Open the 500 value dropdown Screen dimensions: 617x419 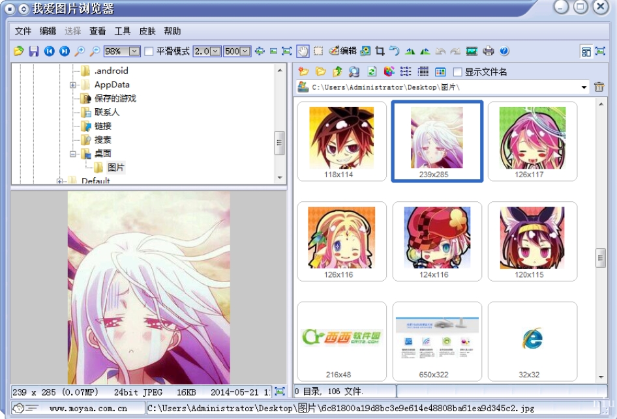(245, 51)
